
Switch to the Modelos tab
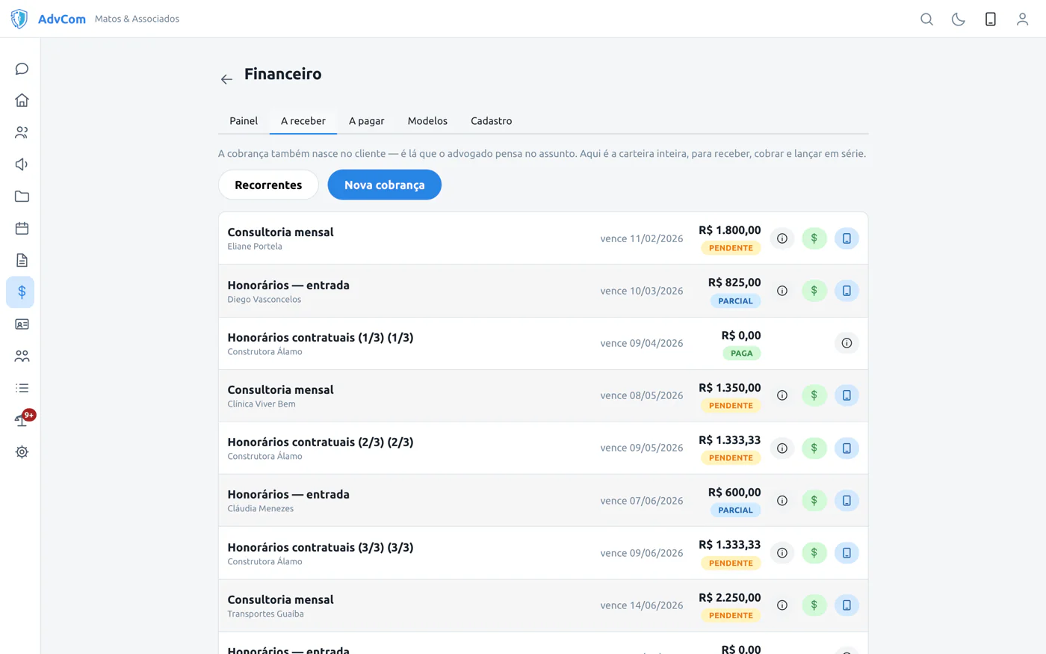tap(427, 120)
